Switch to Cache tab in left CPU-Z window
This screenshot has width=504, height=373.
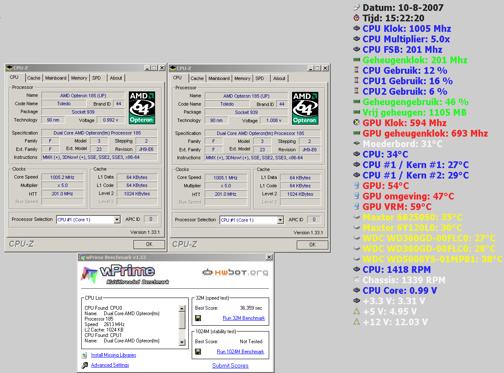click(x=34, y=78)
